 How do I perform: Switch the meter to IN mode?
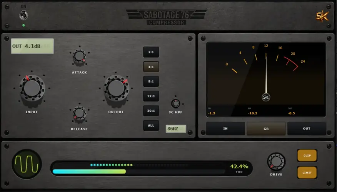coord(225,129)
